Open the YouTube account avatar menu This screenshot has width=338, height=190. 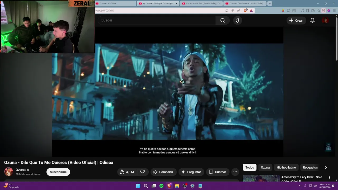pos(325,20)
